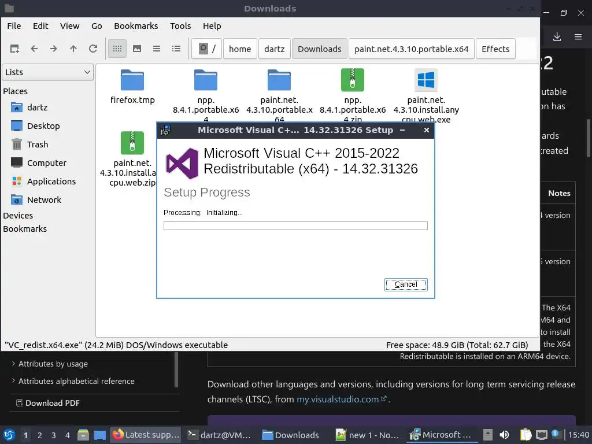The height and width of the screenshot is (444, 592).
Task: Select the npp.8.4.1.portable.x64 folder
Action: coord(206,95)
